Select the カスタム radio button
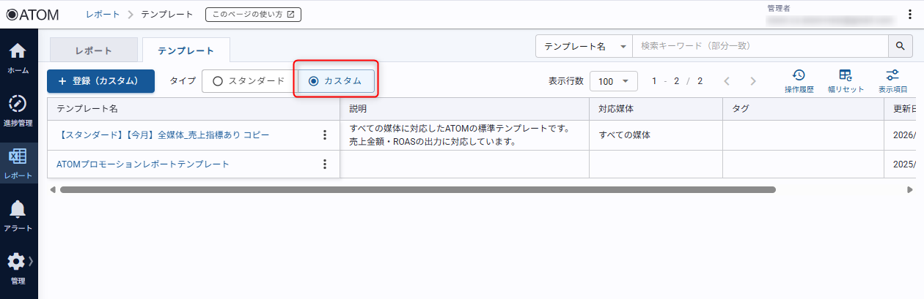Screen dimensions: 924x299 [x=336, y=81]
